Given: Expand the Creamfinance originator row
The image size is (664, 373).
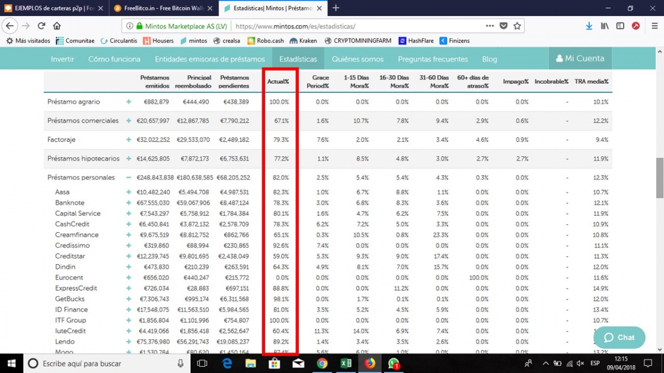Looking at the screenshot, I should click(128, 235).
